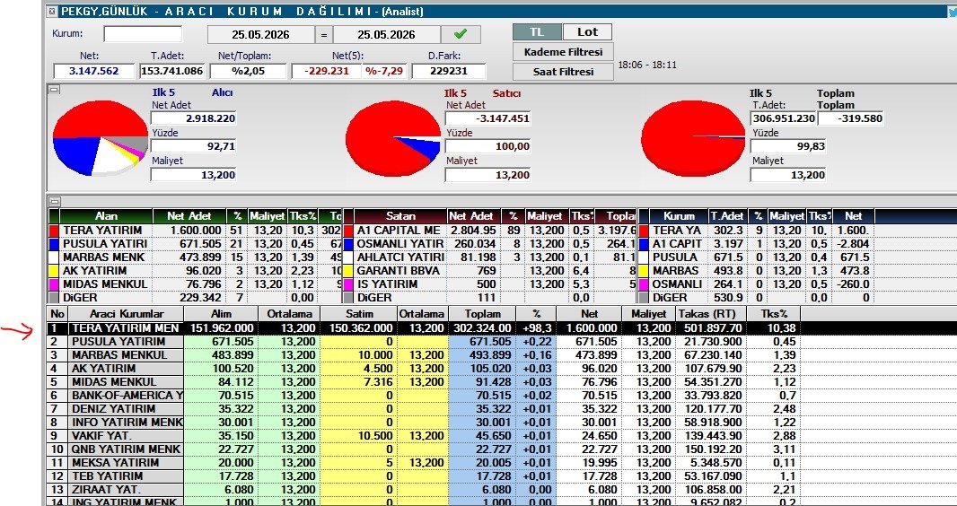
Task: Sort by the Takas (RT) column header
Action: click(x=711, y=314)
